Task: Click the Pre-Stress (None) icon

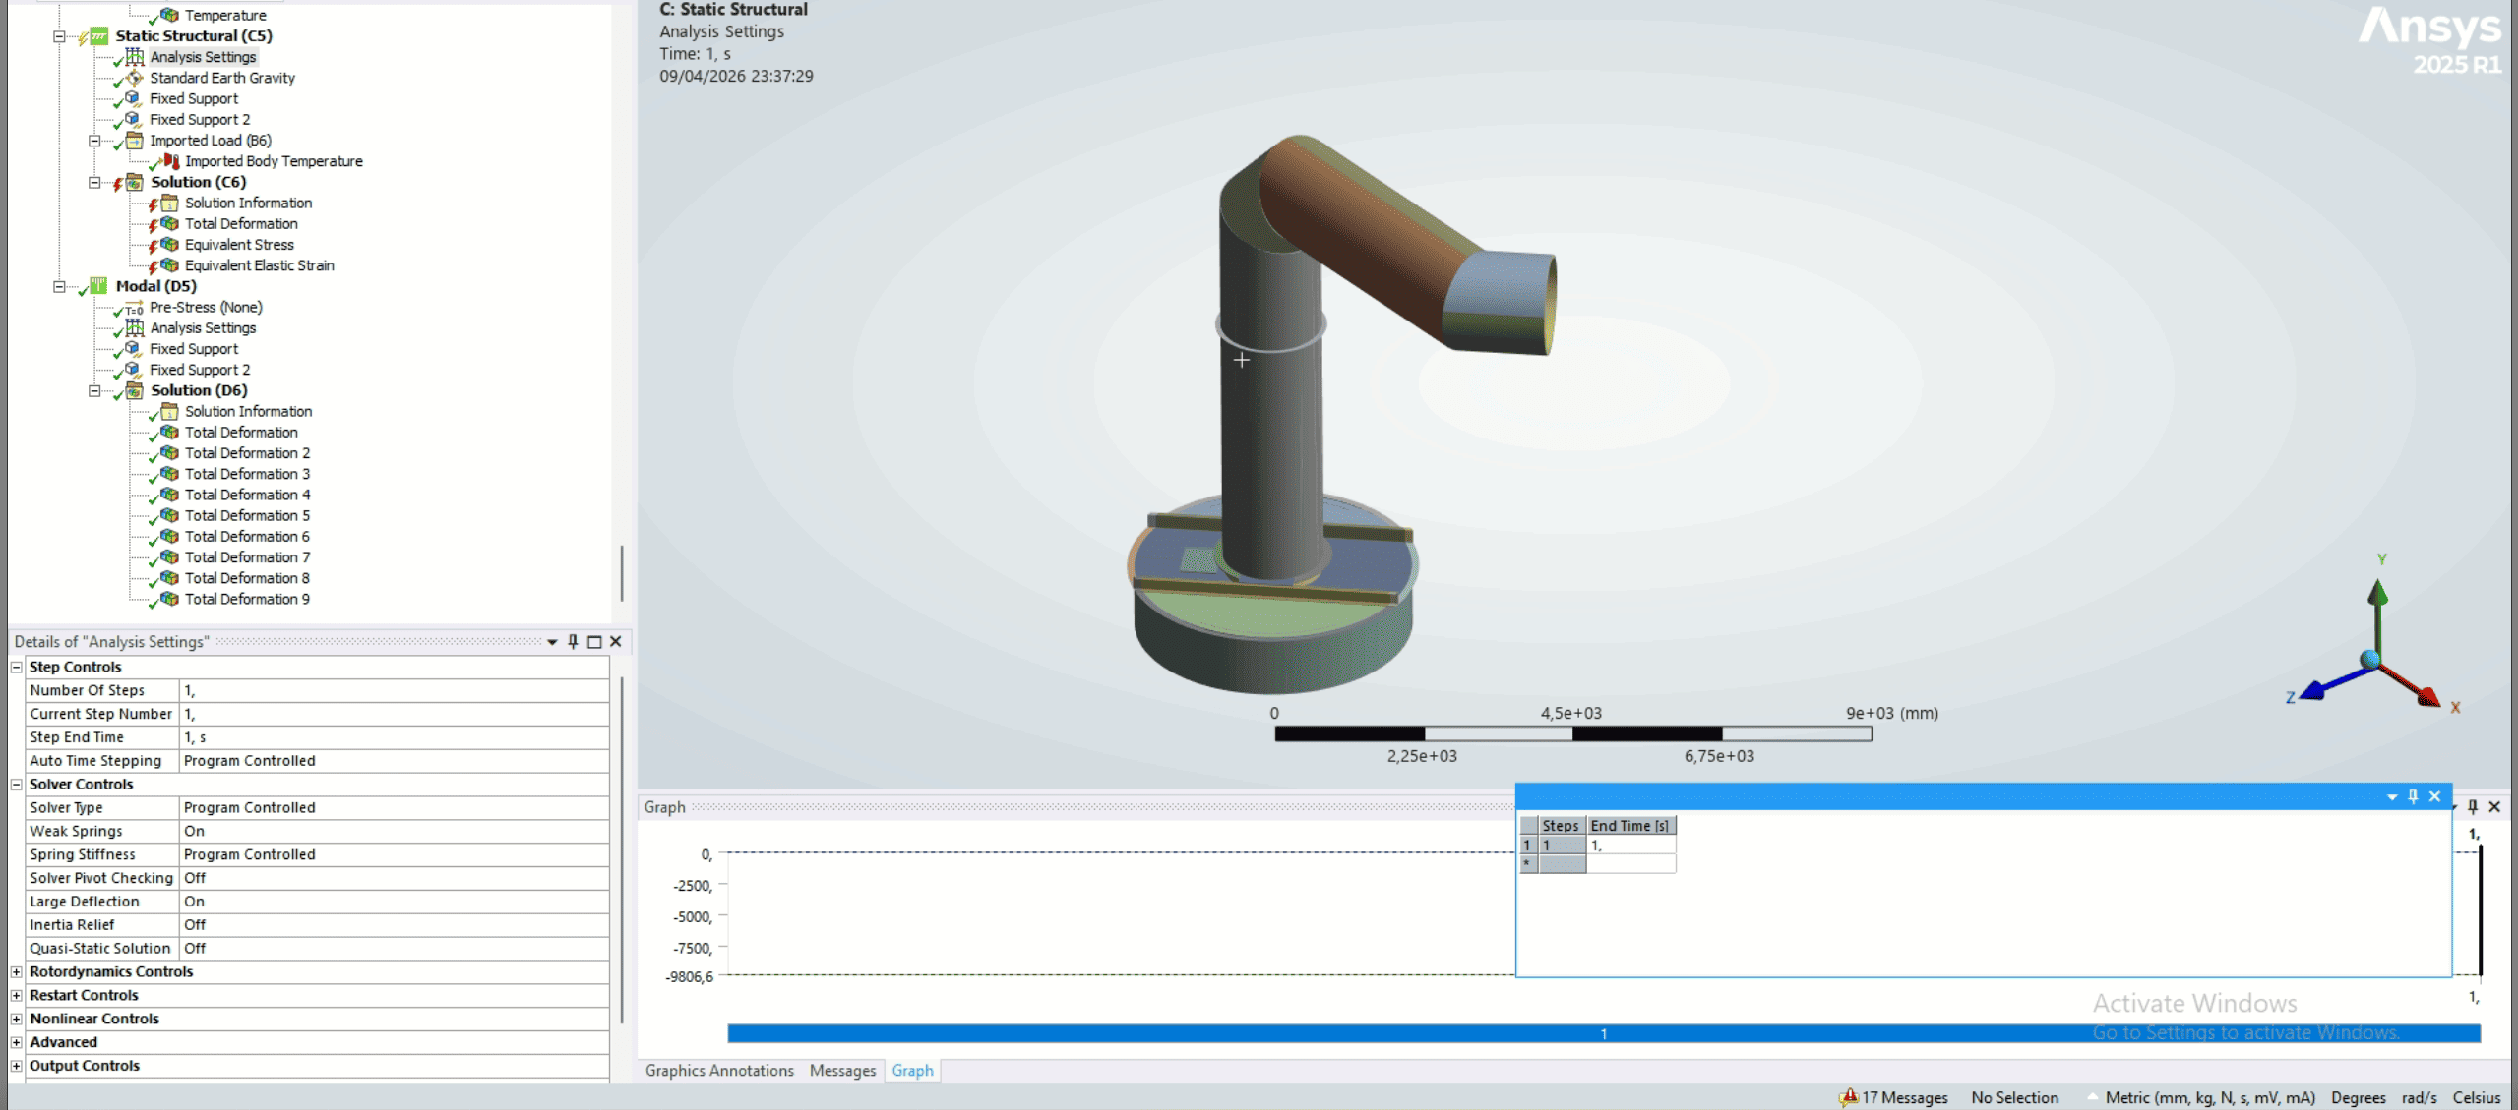Action: pyautogui.click(x=135, y=308)
